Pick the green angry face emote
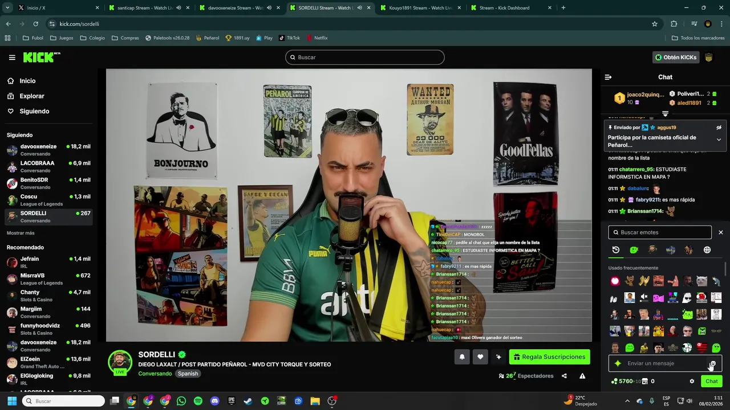This screenshot has width=730, height=410. pyautogui.click(x=702, y=331)
